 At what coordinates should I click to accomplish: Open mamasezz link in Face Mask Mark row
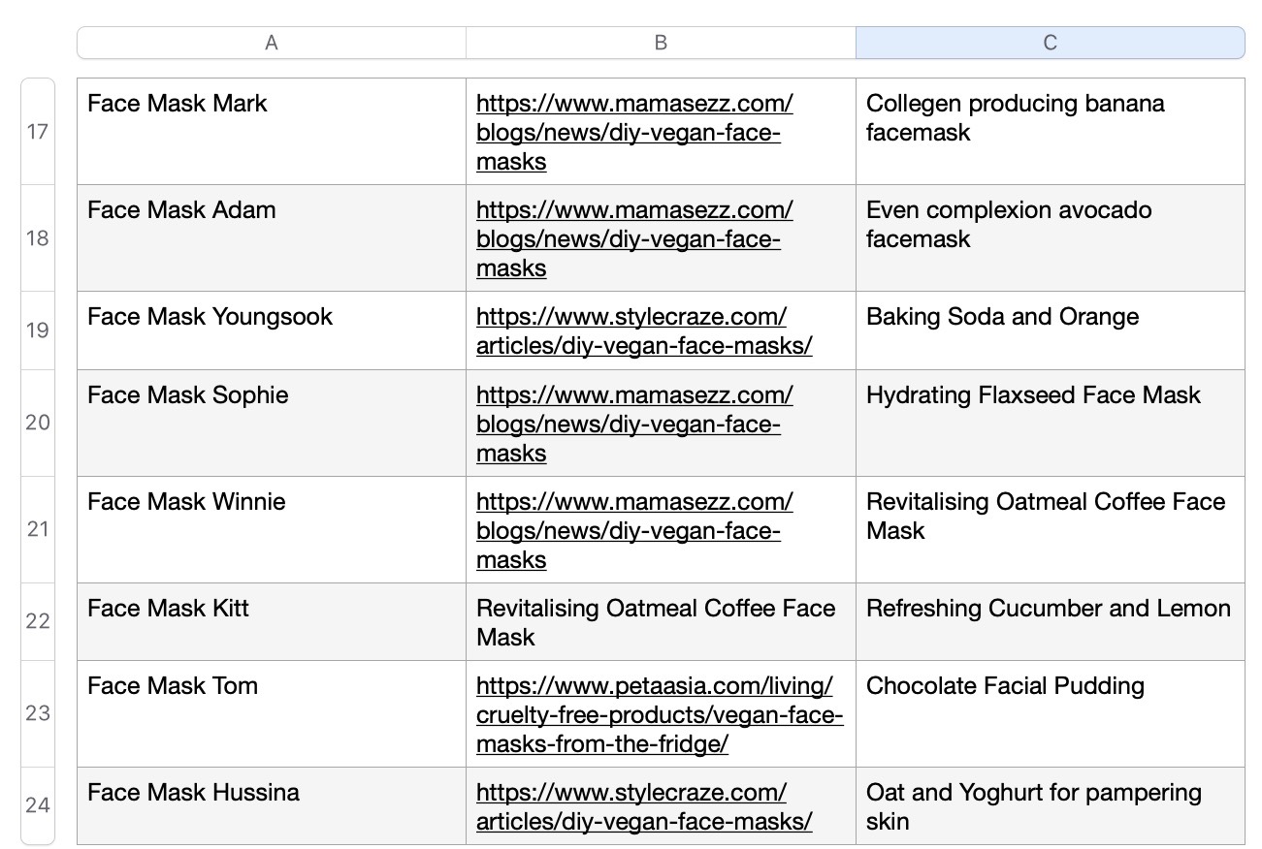634,133
